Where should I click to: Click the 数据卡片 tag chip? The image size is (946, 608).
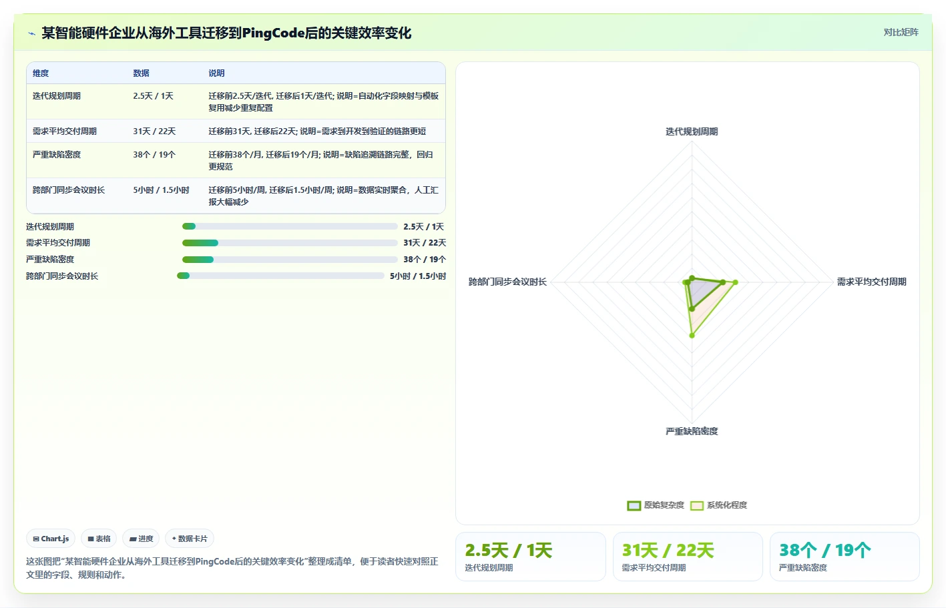(x=190, y=539)
